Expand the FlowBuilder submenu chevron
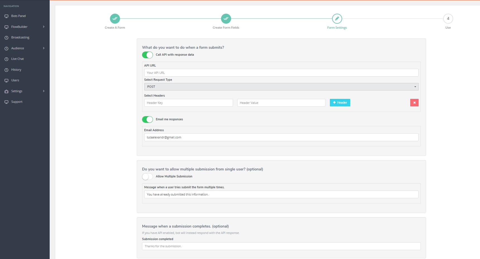This screenshot has width=480, height=259. (44, 27)
